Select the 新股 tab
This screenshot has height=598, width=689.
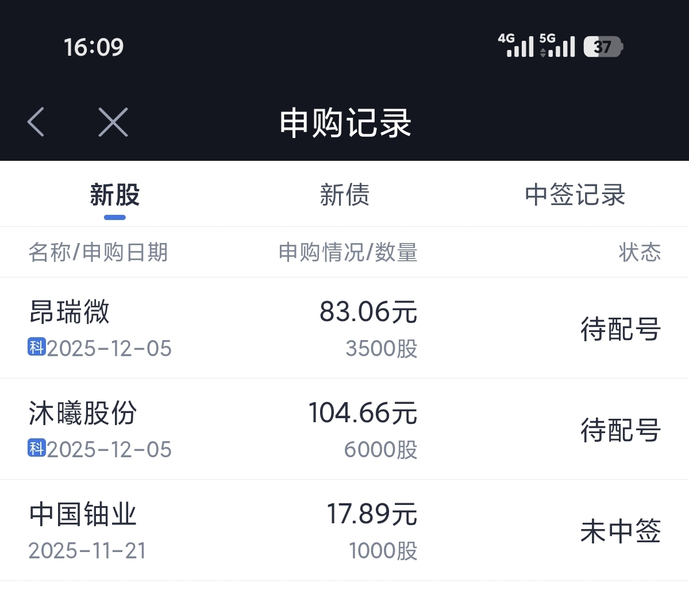coord(115,195)
